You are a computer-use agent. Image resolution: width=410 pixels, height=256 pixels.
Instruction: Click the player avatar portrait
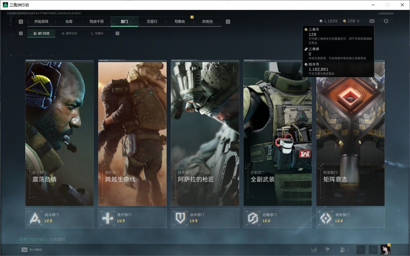(385, 250)
